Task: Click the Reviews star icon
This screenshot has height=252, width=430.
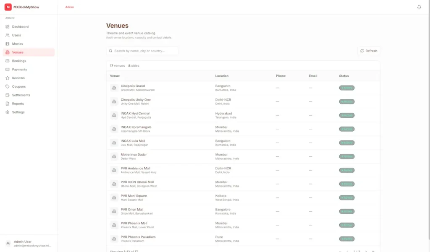Action: 8,78
